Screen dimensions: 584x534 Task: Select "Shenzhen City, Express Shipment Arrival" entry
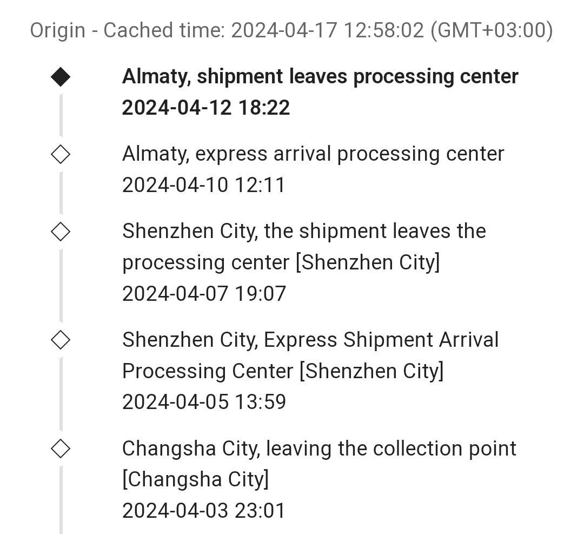click(x=310, y=340)
